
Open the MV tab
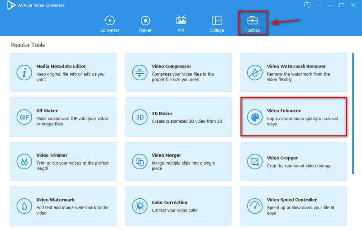tap(181, 24)
